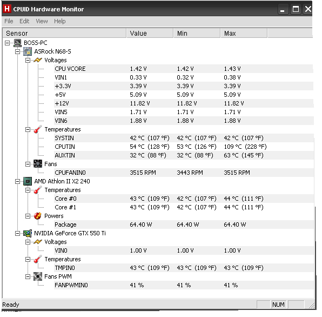Click the motherboard Voltages lightning icon
Viewport: 322px width, 317px height.
pyautogui.click(x=38, y=60)
